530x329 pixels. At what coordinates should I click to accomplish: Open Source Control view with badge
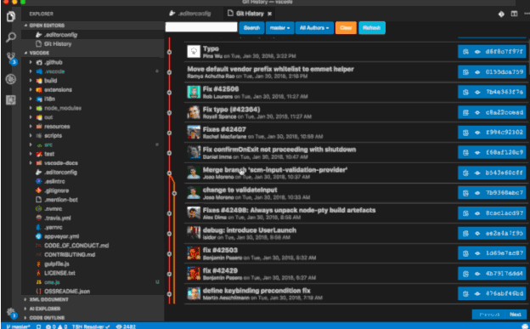[x=12, y=58]
